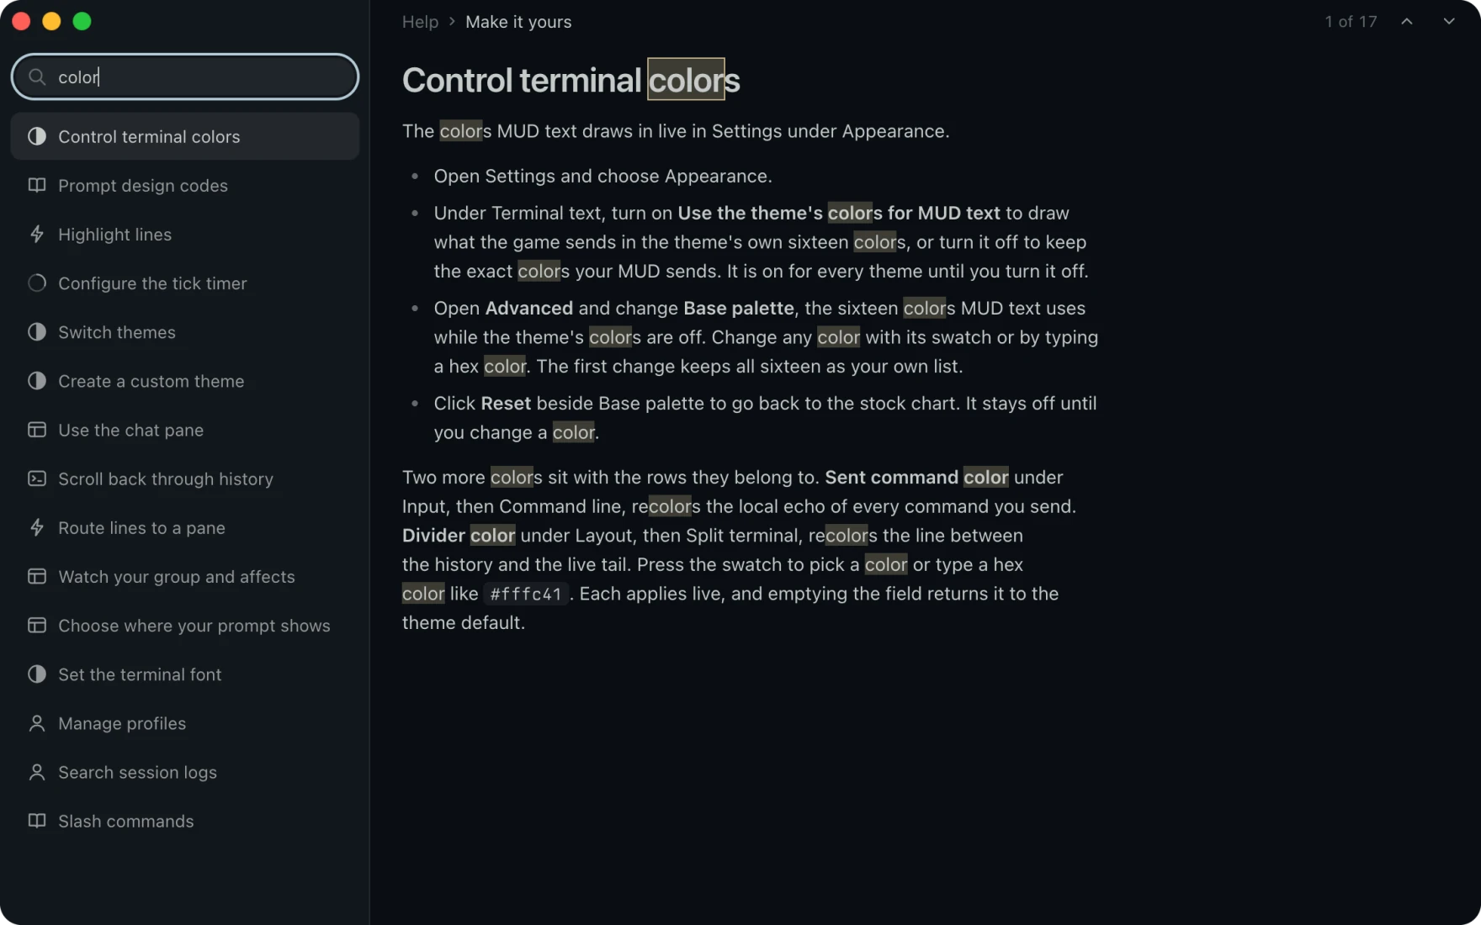Click the pane layout icon beside Use the chat pane
1481x925 pixels.
pos(37,430)
